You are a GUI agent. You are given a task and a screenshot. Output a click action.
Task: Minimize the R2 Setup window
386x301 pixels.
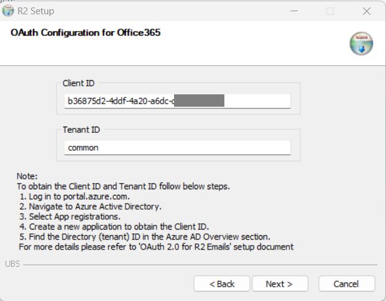click(x=296, y=11)
